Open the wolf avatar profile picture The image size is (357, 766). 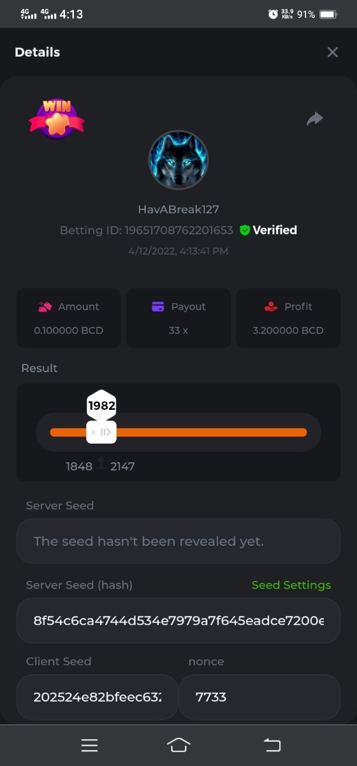point(178,160)
